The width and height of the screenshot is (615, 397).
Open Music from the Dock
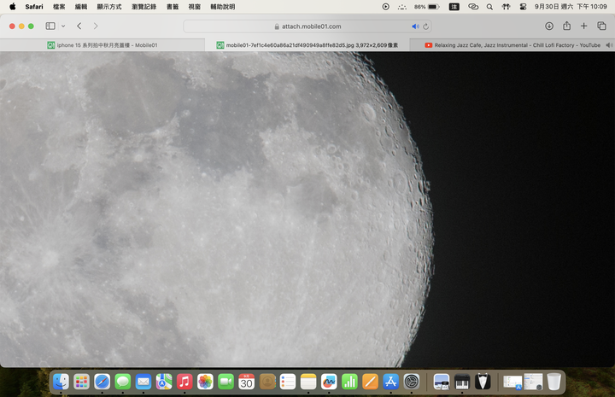(184, 382)
